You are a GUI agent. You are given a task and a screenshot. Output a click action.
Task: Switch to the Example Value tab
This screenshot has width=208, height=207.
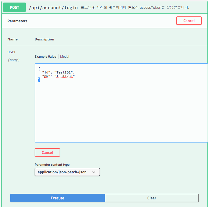coord(45,57)
